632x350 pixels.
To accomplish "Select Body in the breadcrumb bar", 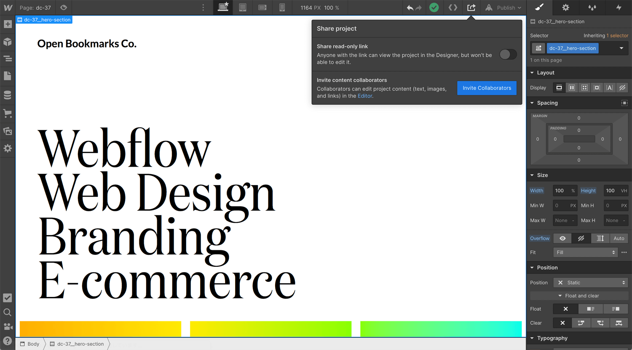I will (x=30, y=344).
